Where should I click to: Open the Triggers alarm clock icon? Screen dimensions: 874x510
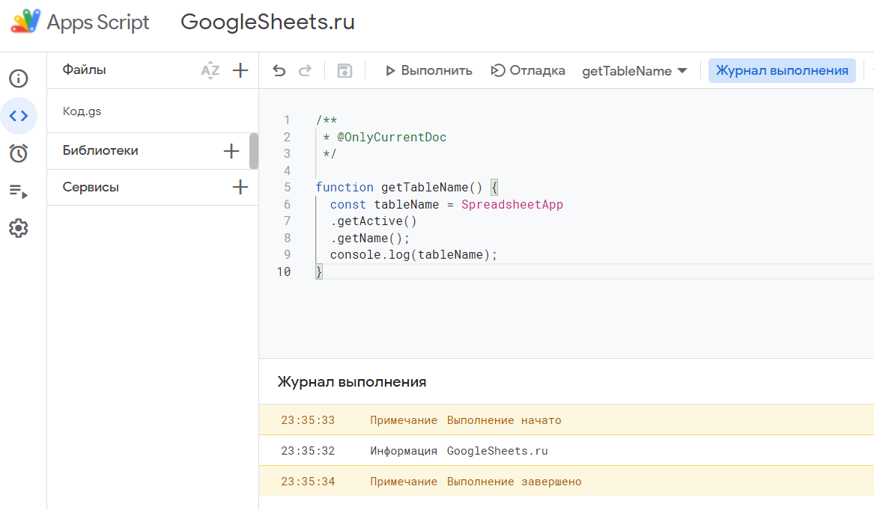tap(19, 153)
